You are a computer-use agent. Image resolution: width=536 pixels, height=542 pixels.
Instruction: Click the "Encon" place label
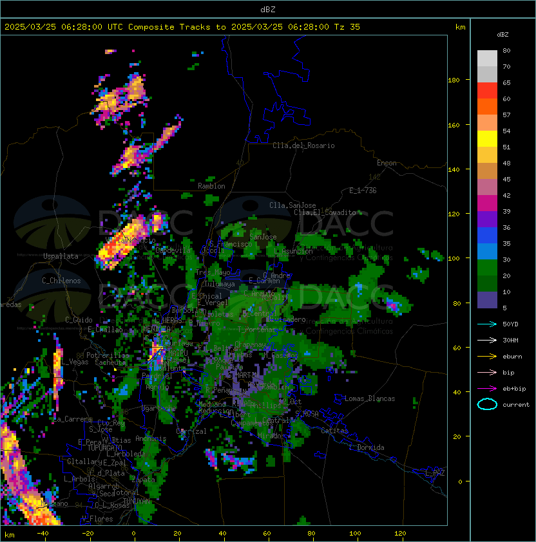click(x=387, y=163)
